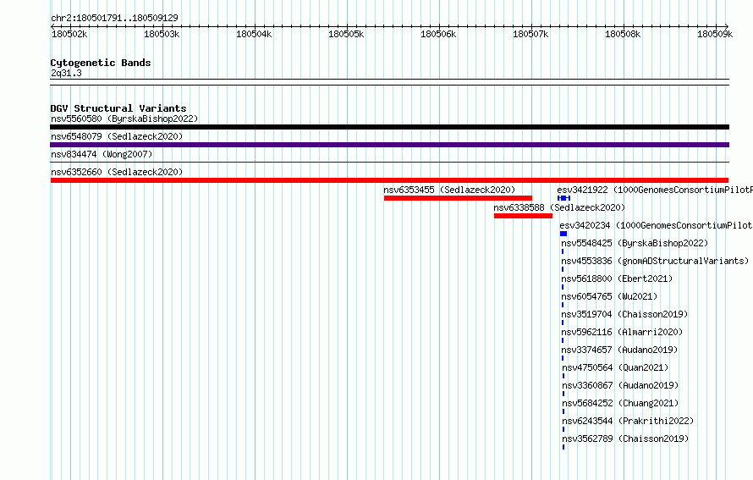The height and width of the screenshot is (480, 753).
Task: Open esv3420234 1000Genomes variant label
Action: (656, 225)
